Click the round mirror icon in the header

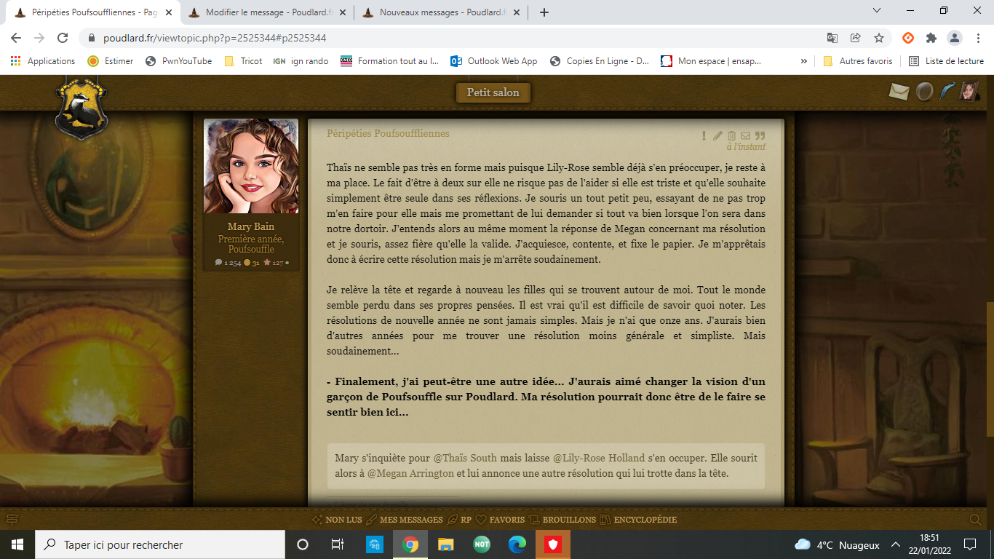point(924,92)
